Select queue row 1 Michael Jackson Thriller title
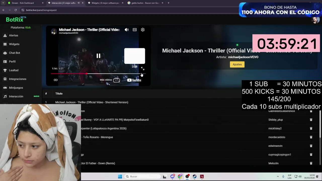 [x=92, y=102]
